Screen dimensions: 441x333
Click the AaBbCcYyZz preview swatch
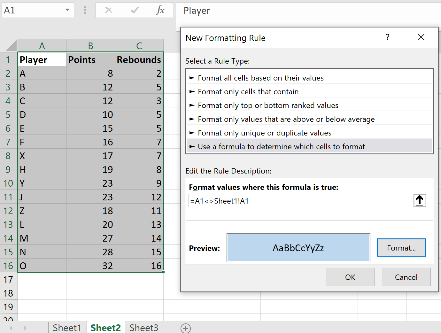298,247
